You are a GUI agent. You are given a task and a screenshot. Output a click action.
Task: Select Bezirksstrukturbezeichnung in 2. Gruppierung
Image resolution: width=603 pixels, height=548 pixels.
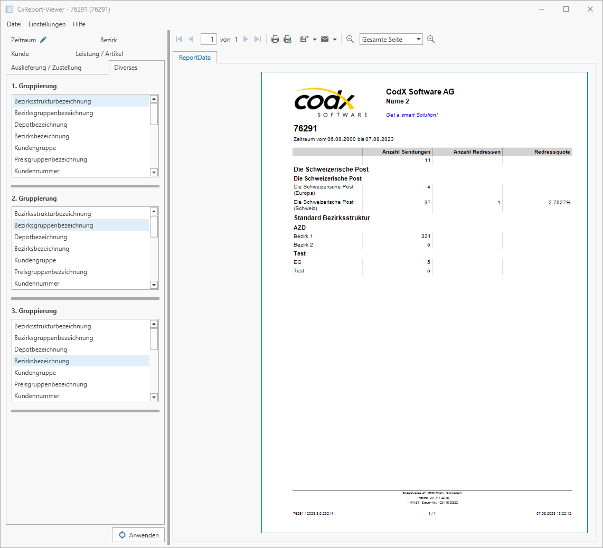(x=81, y=214)
